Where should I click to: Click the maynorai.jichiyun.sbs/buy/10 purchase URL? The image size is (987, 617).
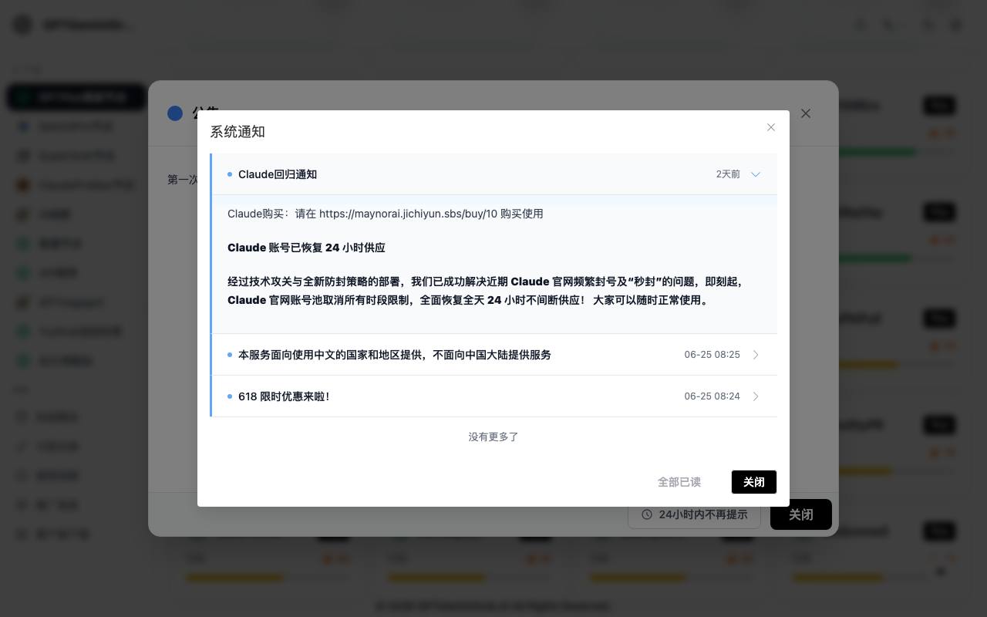tap(408, 214)
